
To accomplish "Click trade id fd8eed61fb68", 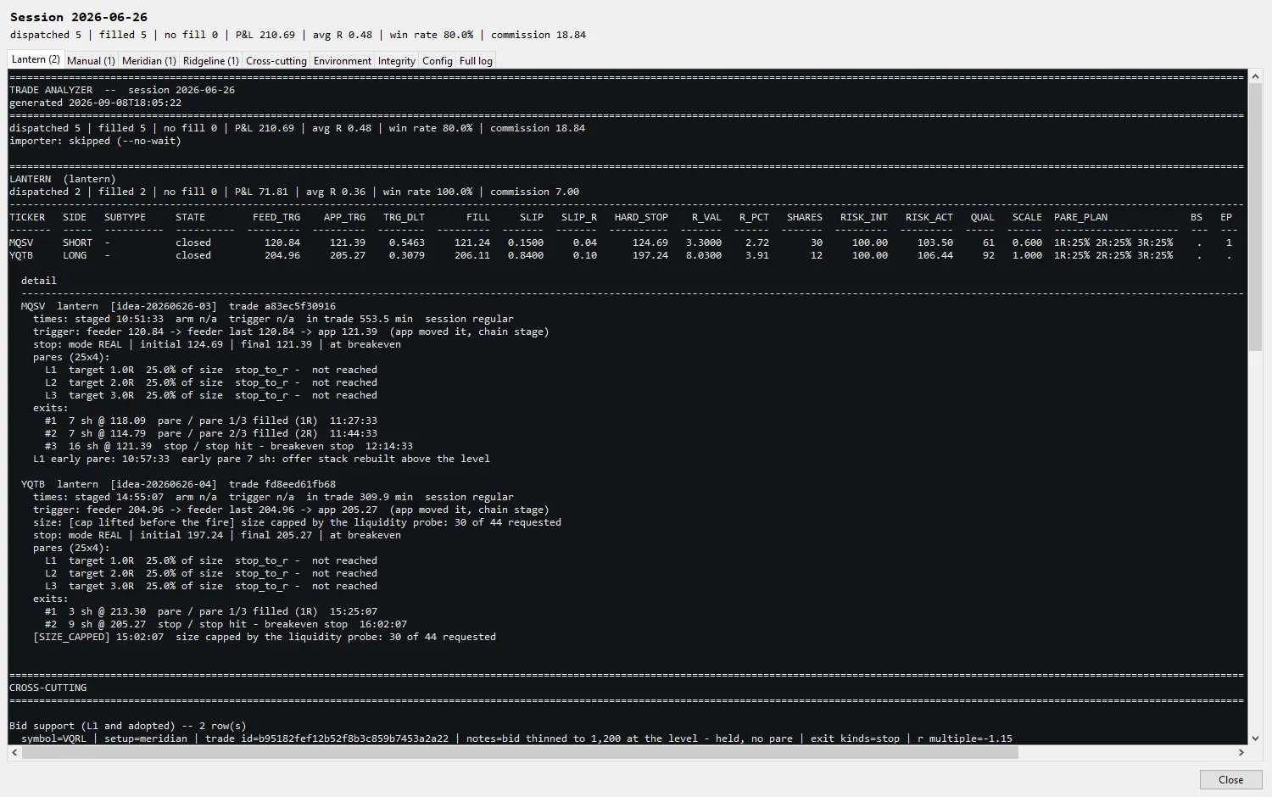I will coord(300,484).
